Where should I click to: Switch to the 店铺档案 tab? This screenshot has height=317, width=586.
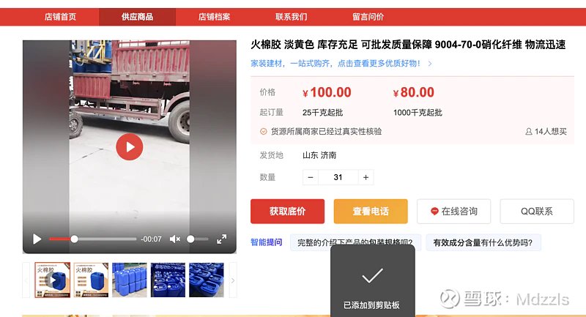tap(214, 17)
